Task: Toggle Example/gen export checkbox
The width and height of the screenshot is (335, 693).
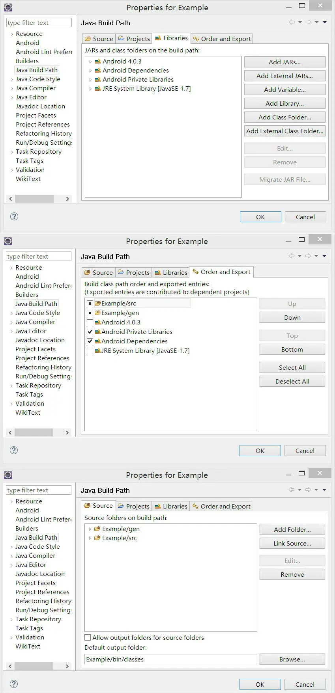Action: (90, 313)
